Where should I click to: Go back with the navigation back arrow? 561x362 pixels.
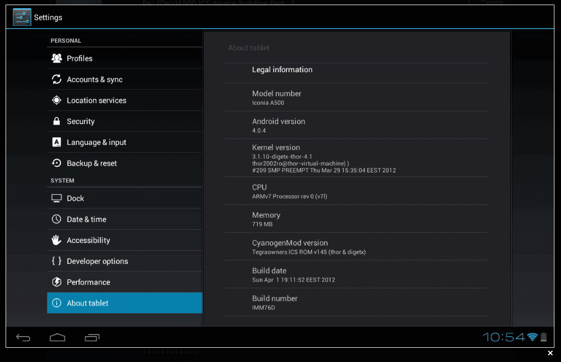(23, 337)
